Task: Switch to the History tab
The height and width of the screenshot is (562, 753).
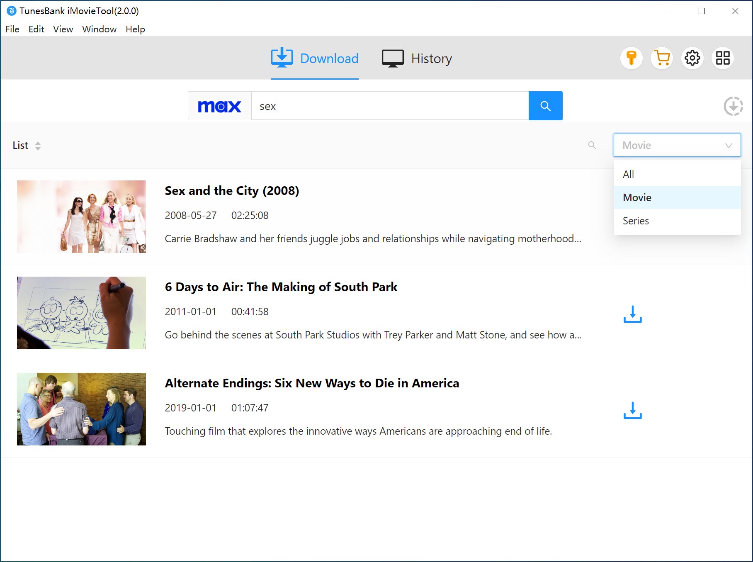Action: (x=417, y=58)
